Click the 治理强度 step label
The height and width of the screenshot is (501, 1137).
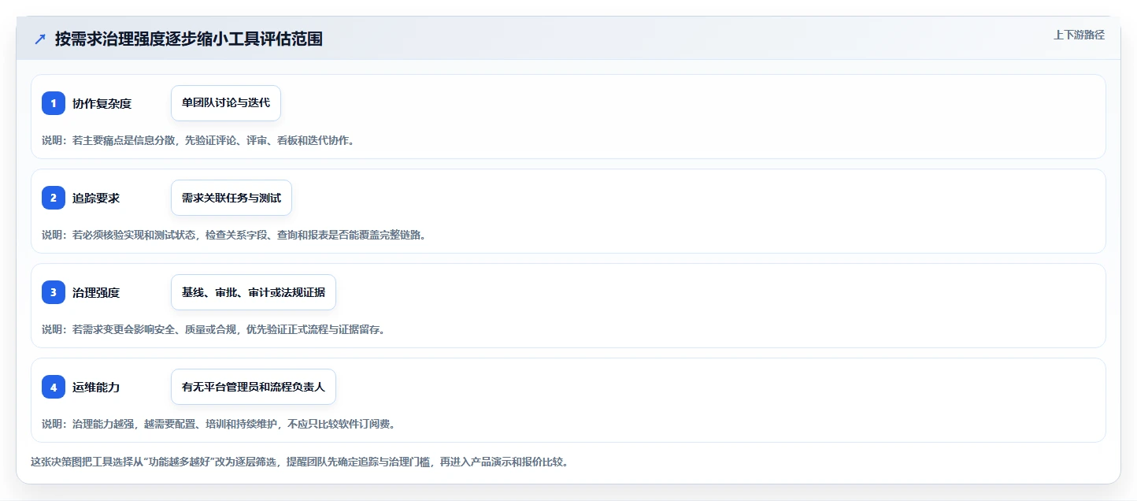point(96,292)
